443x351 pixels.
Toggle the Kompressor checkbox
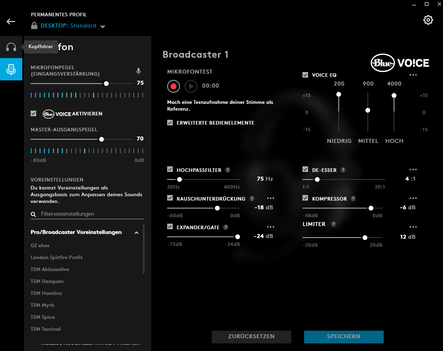coord(305,198)
